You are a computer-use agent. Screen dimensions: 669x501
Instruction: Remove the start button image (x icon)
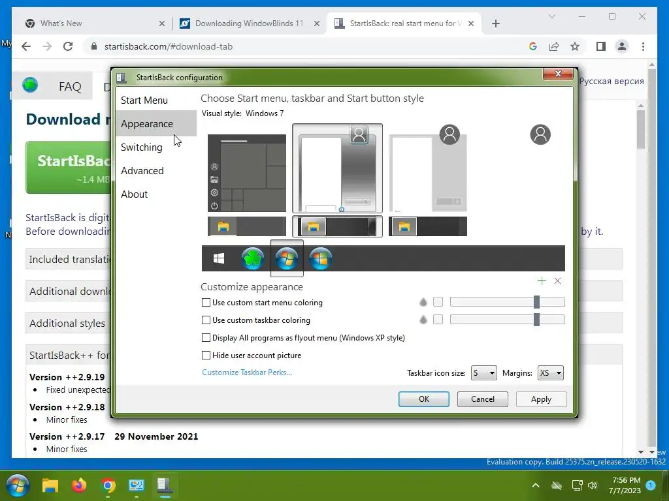click(x=557, y=281)
